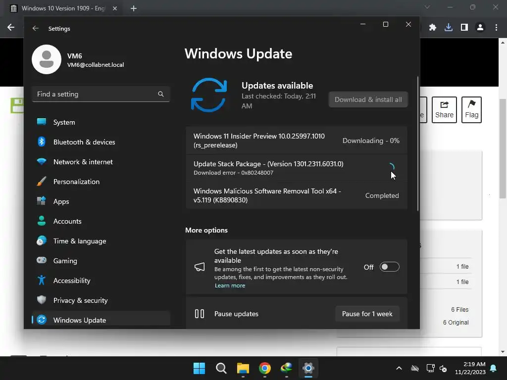Show hidden icons in system tray

pos(399,368)
